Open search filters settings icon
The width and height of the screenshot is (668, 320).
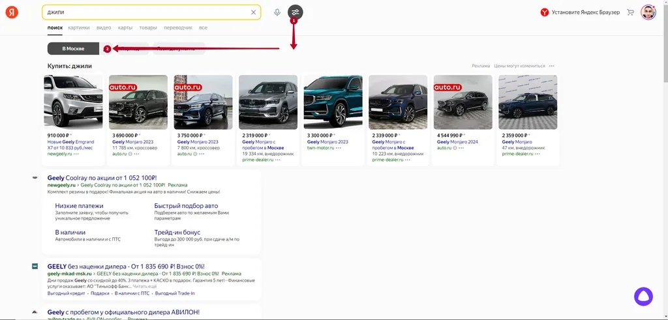click(x=296, y=12)
